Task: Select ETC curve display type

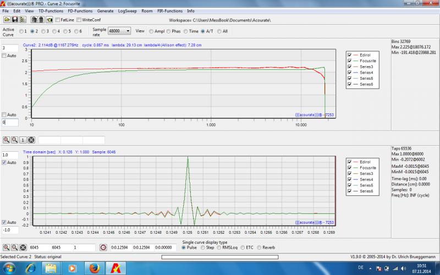Action: click(x=243, y=248)
